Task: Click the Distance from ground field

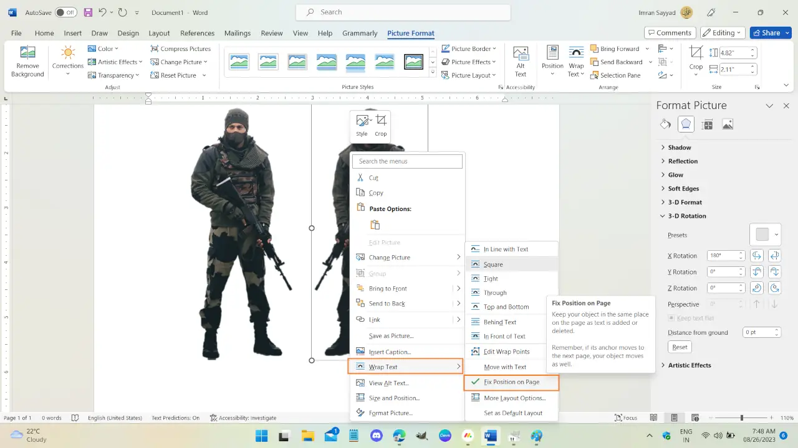Action: 758,332
